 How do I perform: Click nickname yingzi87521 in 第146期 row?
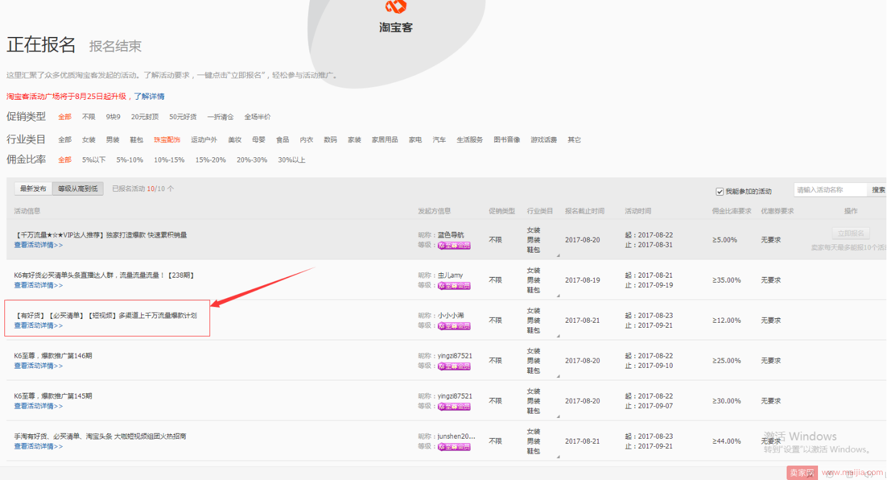(455, 356)
